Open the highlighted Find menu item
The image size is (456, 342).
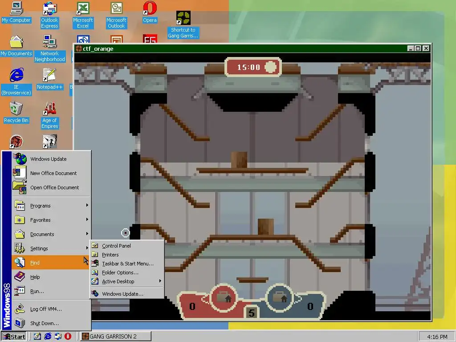[52, 263]
